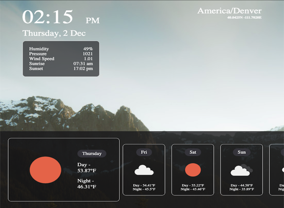Screen dimensions: 284x208
Task: Click the date Thursday, 2 Dec
Action: [54, 33]
